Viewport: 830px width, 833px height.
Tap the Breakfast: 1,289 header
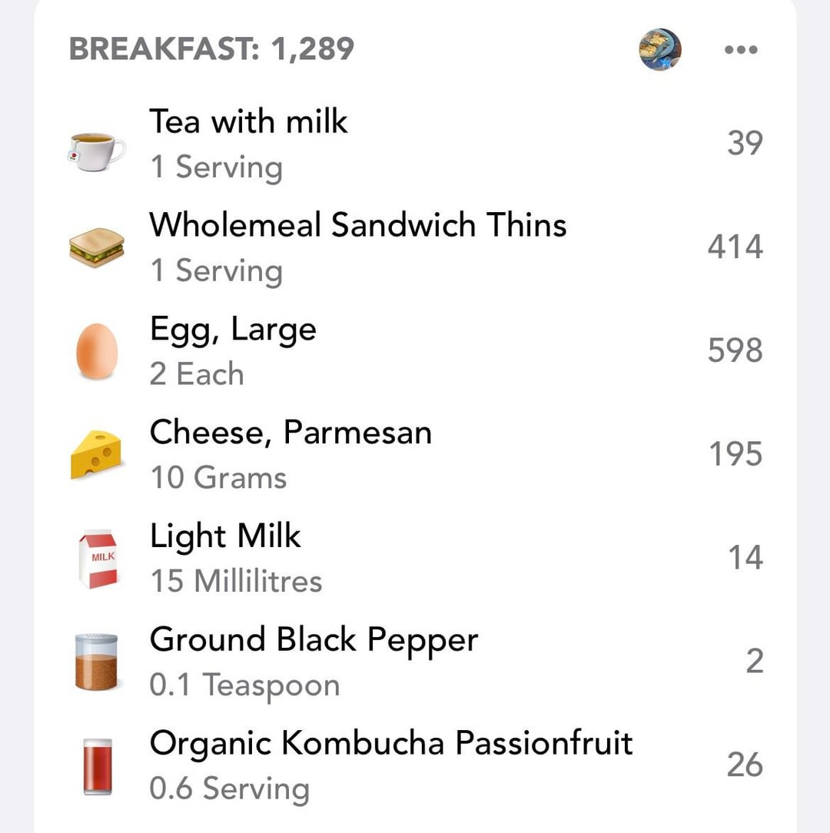[x=211, y=50]
